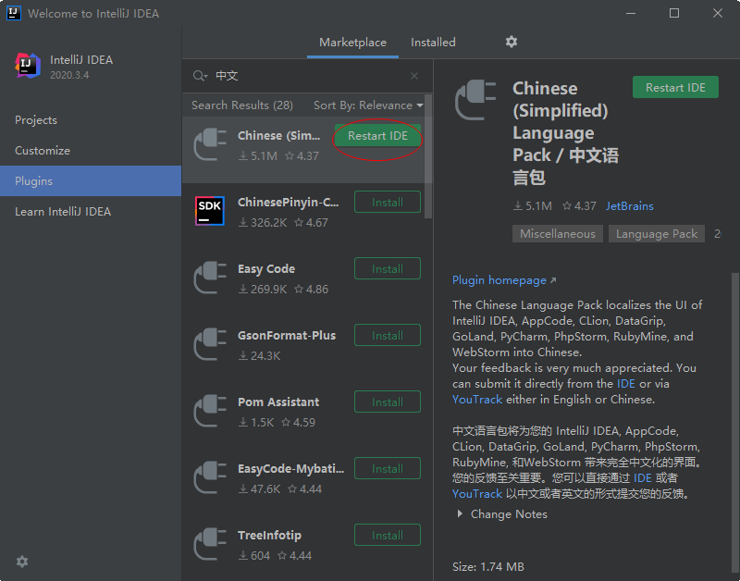Select the EasyCode-Mybati... plugin name

point(290,469)
